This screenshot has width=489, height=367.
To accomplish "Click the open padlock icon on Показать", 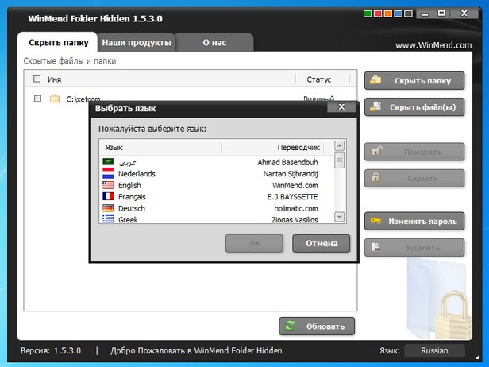I will click(376, 151).
